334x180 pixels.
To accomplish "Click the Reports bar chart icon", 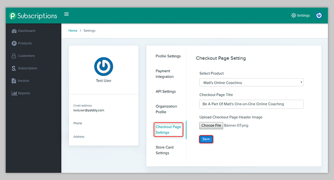I will tap(14, 93).
